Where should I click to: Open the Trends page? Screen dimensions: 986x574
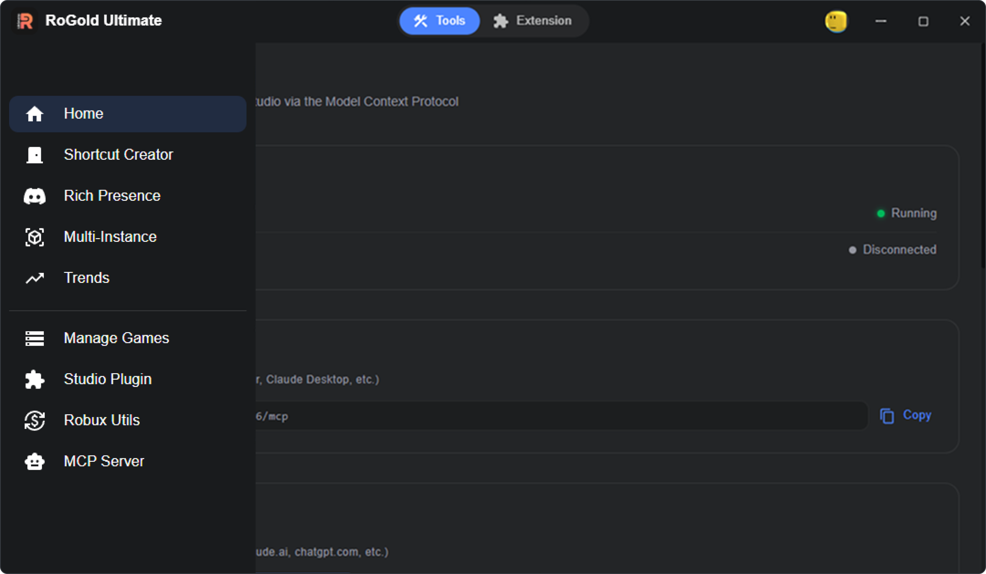click(x=128, y=278)
